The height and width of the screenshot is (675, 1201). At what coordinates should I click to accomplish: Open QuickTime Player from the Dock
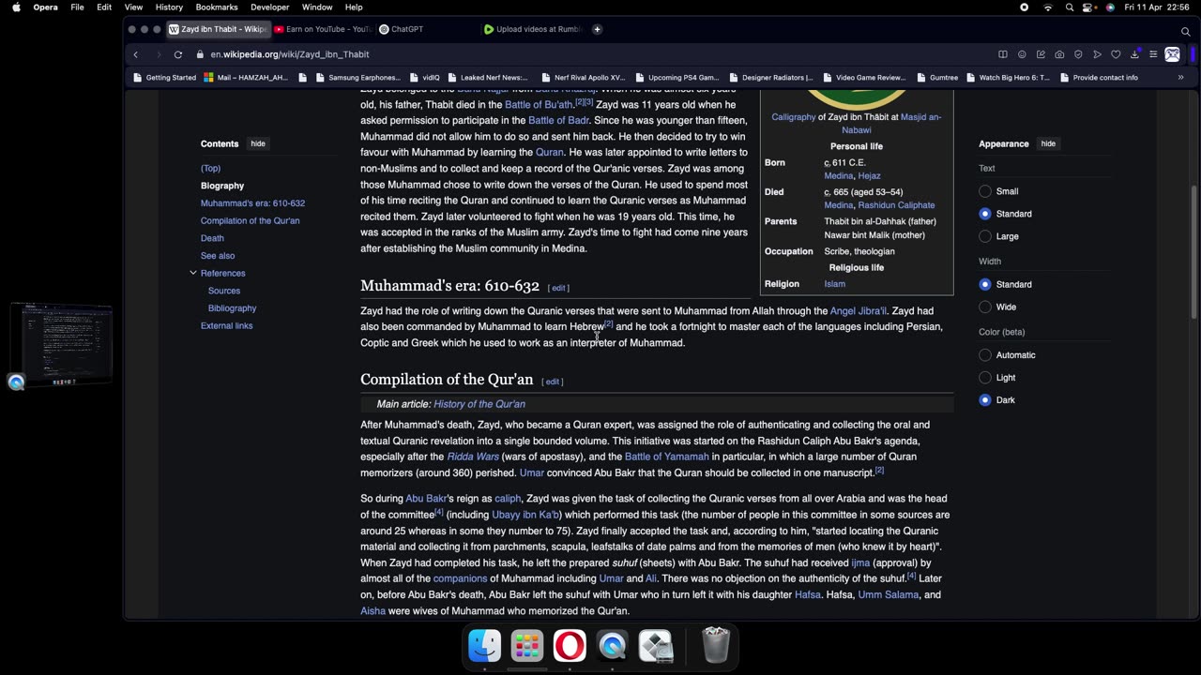(613, 646)
